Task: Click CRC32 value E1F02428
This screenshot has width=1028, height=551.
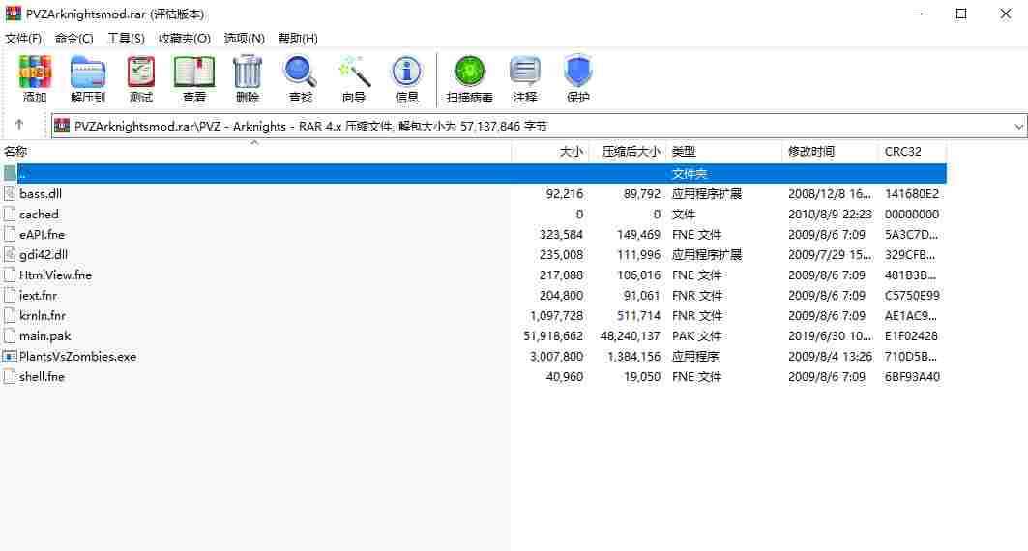Action: pyautogui.click(x=911, y=336)
